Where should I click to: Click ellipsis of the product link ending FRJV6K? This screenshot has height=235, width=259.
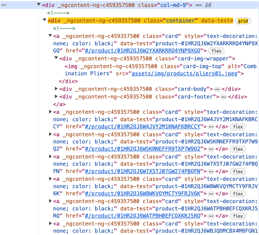point(211,194)
